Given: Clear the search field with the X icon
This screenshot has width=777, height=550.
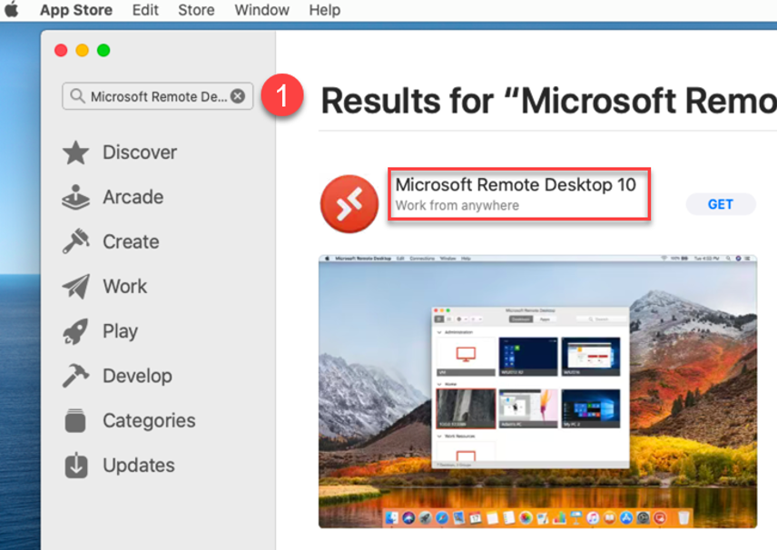Looking at the screenshot, I should [x=238, y=96].
